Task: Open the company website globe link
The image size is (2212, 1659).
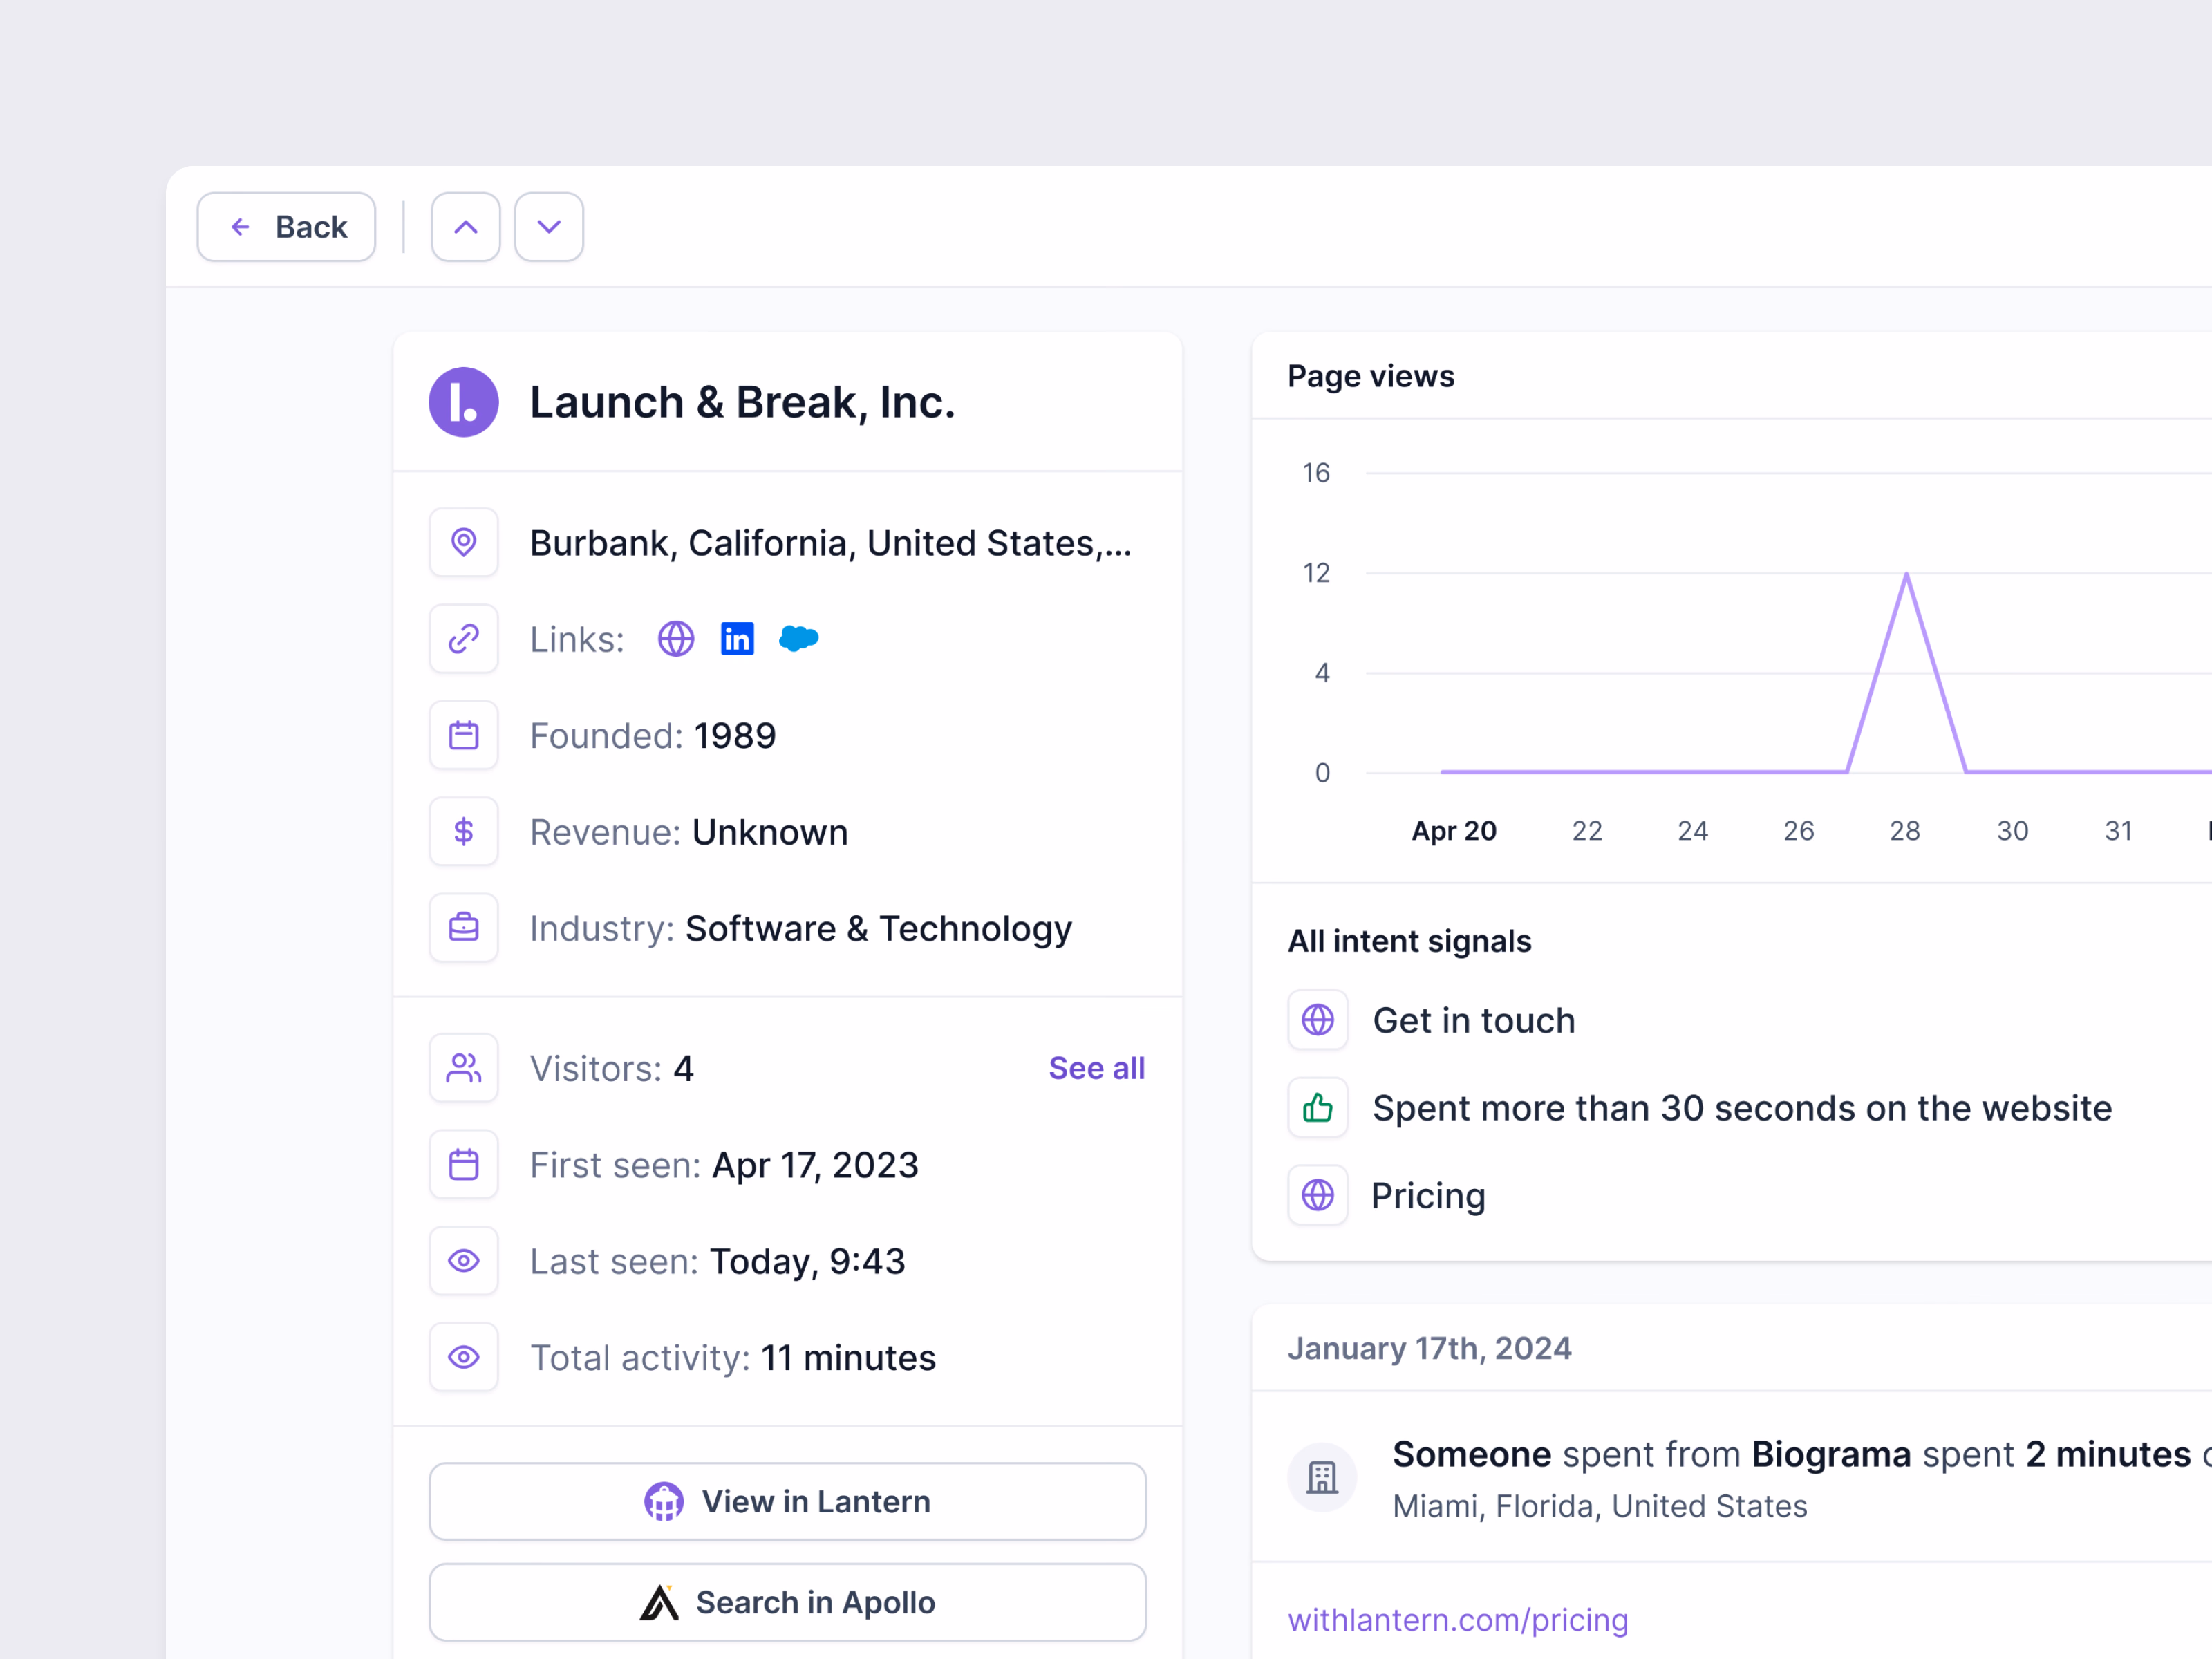Action: coord(676,638)
